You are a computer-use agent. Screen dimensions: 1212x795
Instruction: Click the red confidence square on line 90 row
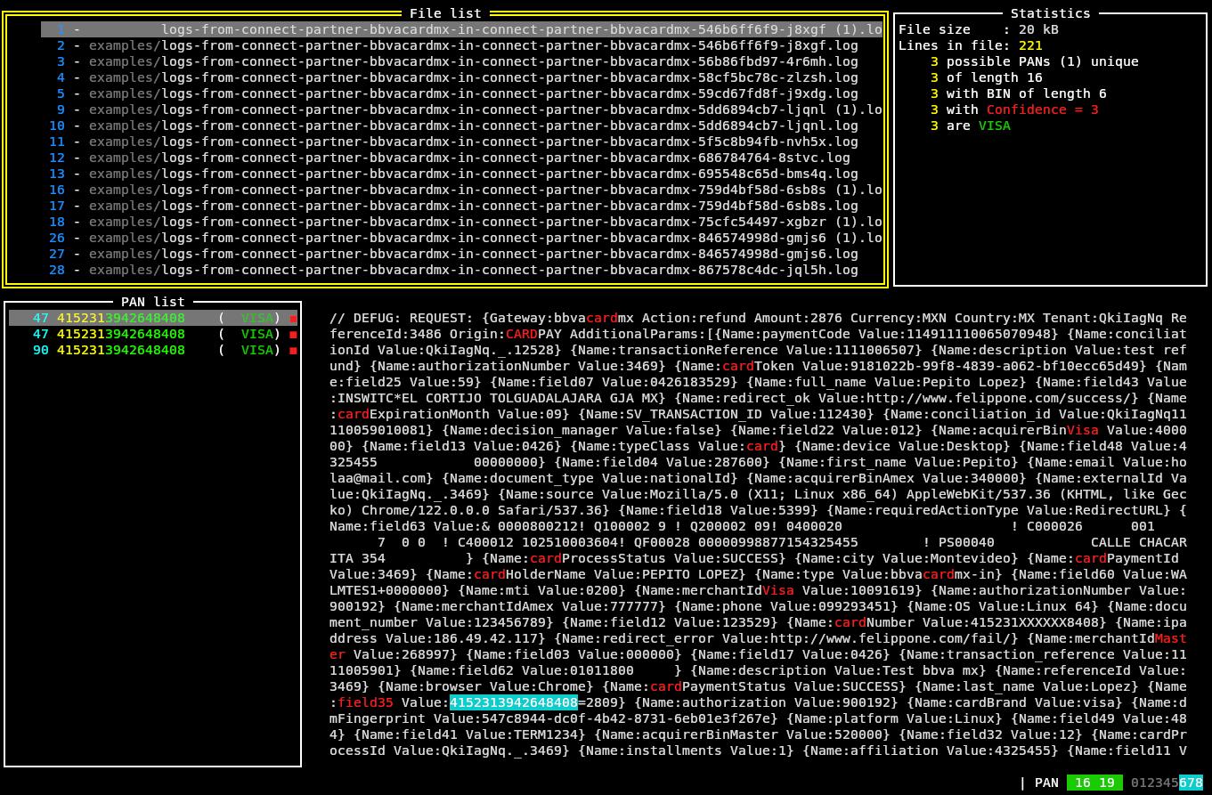pyautogui.click(x=294, y=351)
